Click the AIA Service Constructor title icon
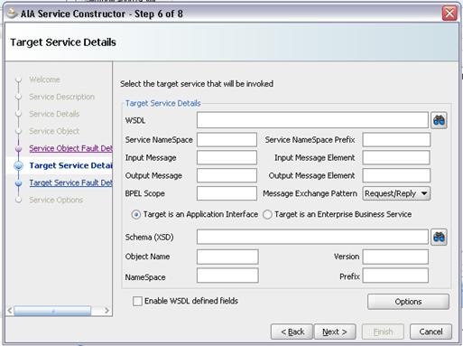The height and width of the screenshot is (346, 463). click(x=12, y=14)
